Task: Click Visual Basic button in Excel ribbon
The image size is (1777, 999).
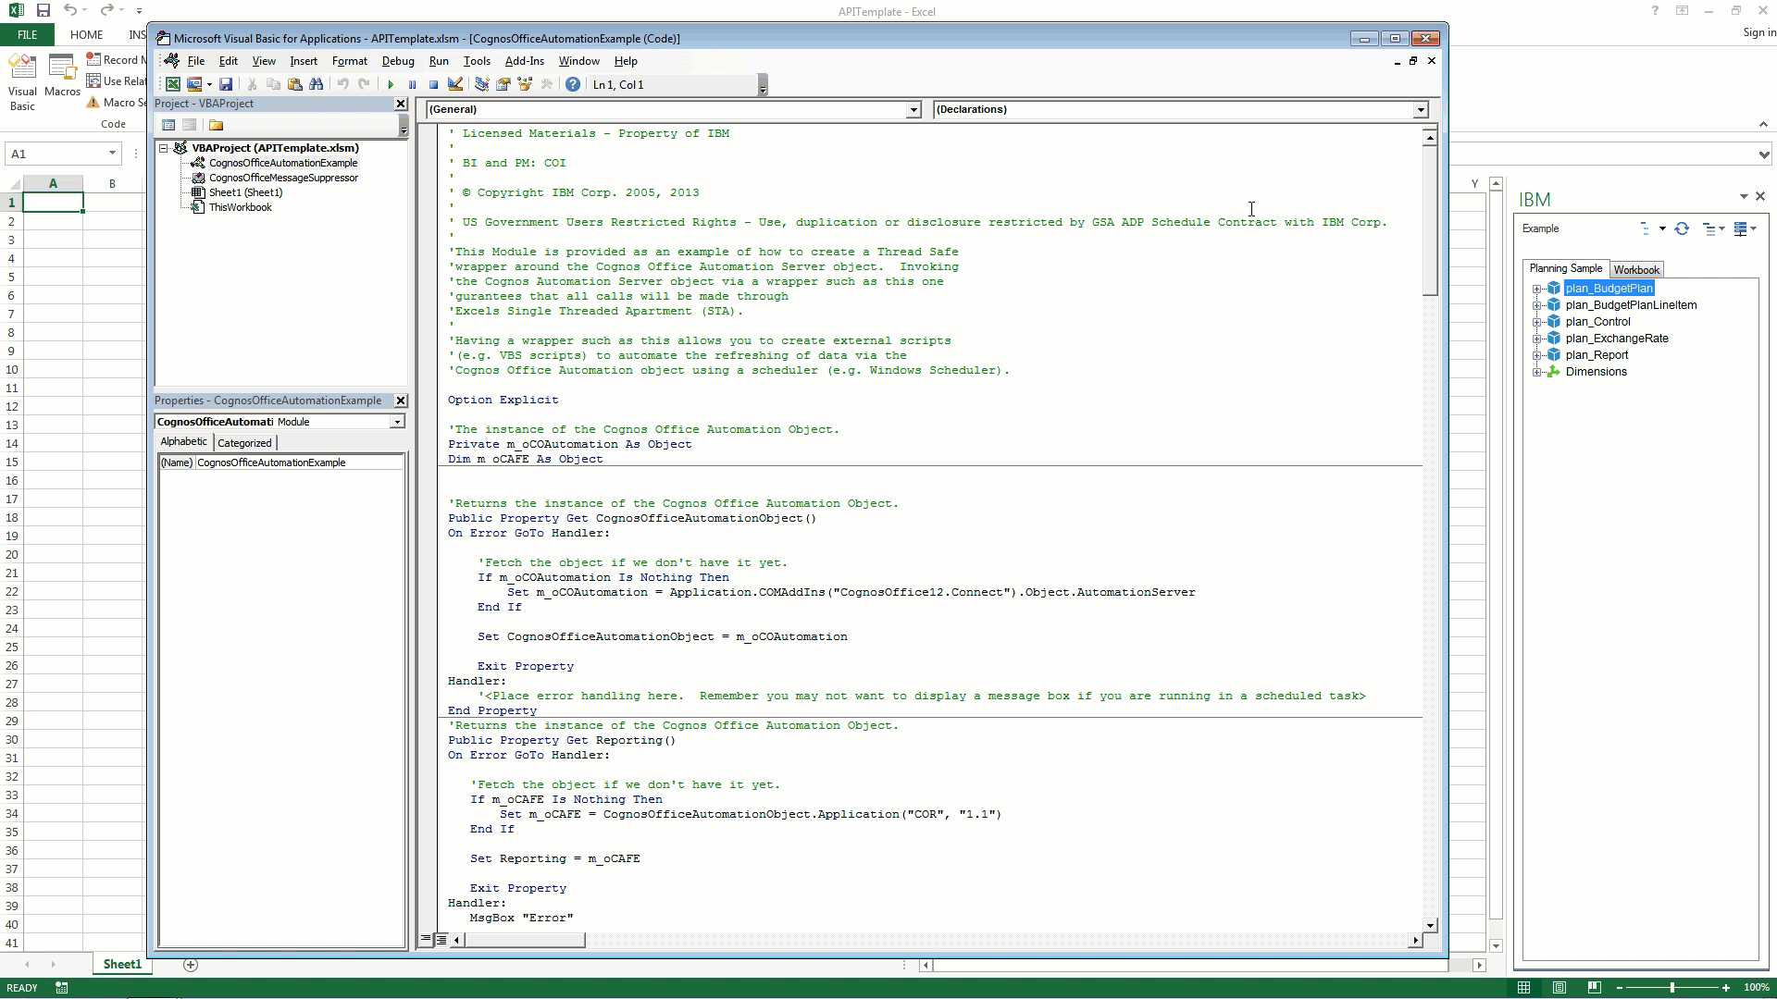Action: (22, 82)
